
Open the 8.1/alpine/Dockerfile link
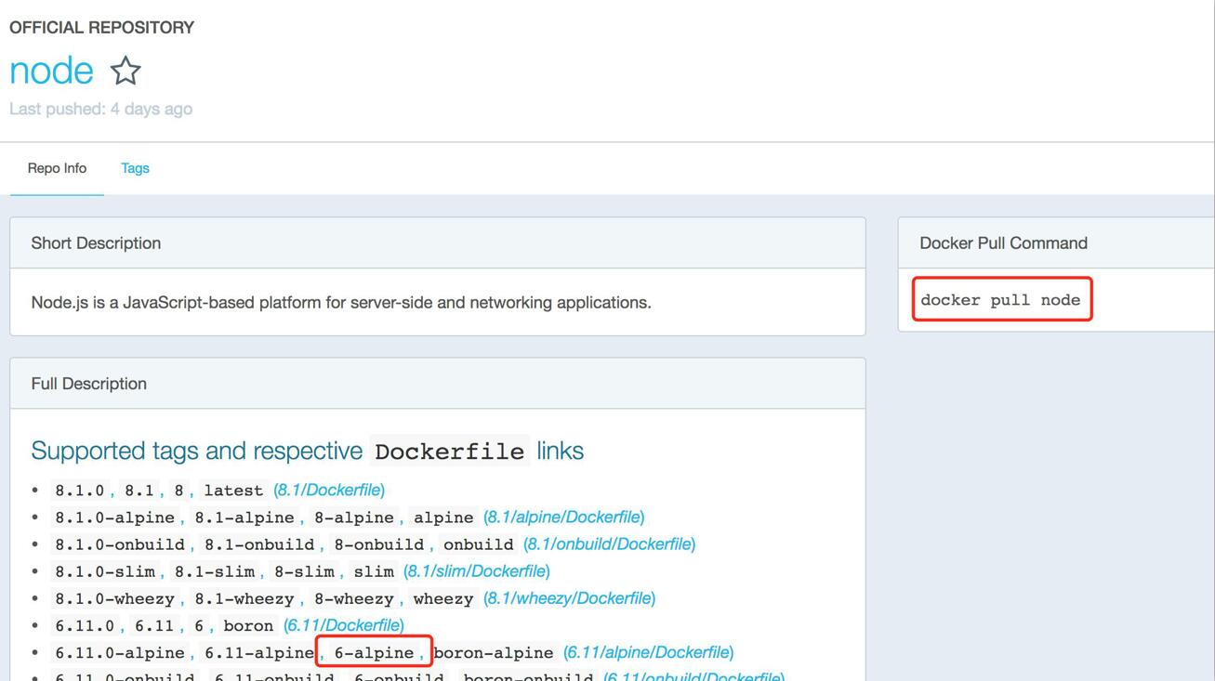click(563, 517)
